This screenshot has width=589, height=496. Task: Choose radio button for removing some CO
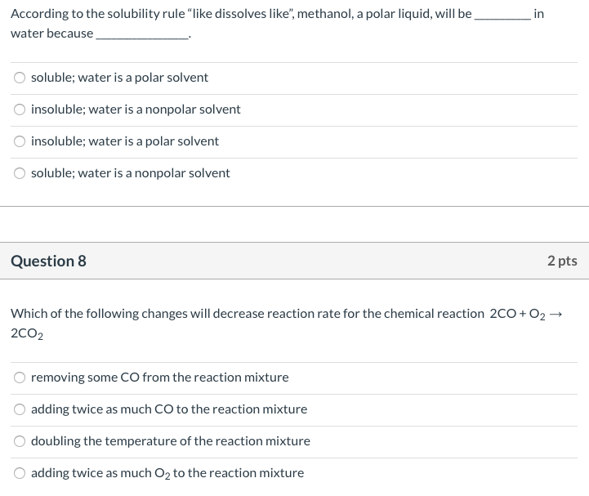pyautogui.click(x=20, y=378)
